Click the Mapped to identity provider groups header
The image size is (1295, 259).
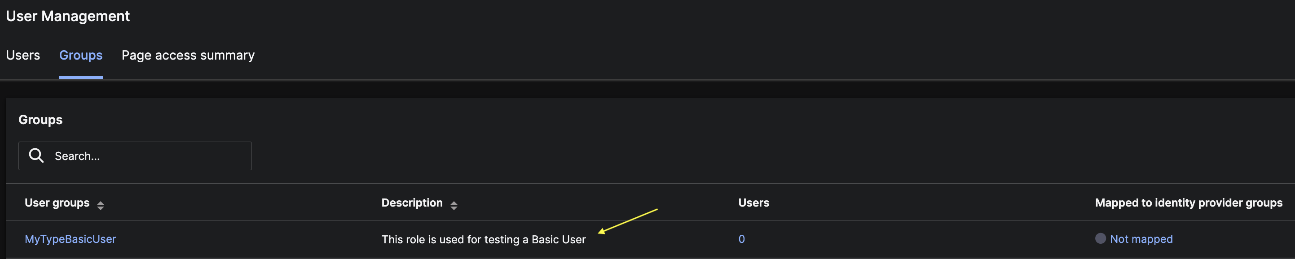(x=1189, y=203)
